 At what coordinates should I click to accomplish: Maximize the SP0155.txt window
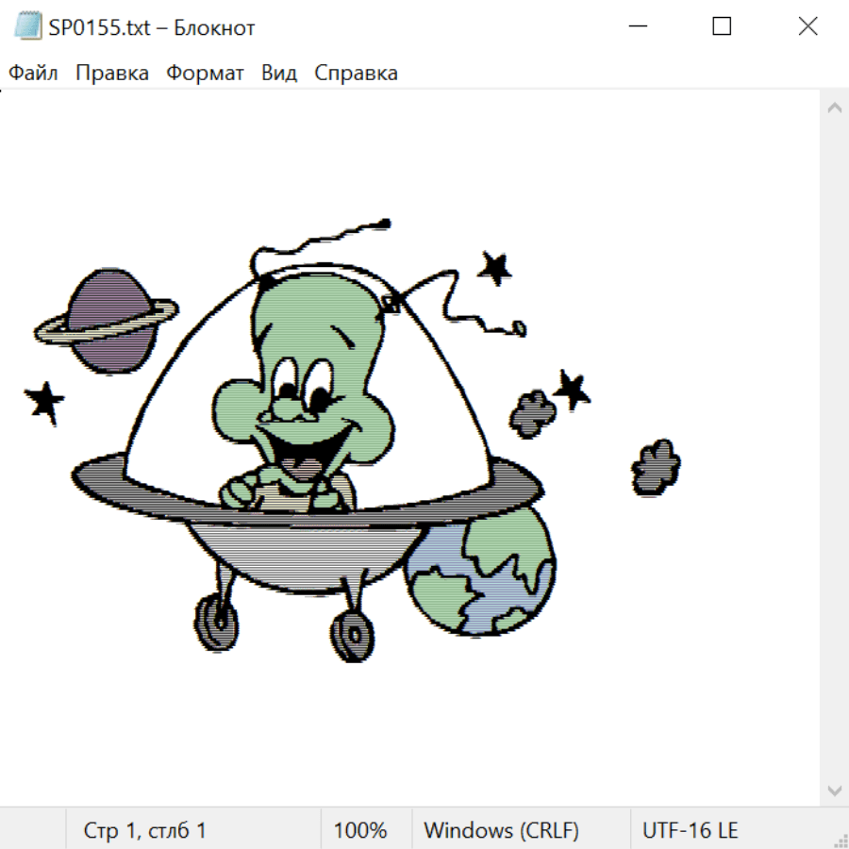click(x=722, y=27)
